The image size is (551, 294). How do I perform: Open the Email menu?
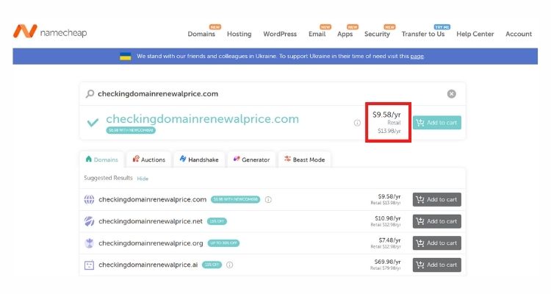[317, 34]
